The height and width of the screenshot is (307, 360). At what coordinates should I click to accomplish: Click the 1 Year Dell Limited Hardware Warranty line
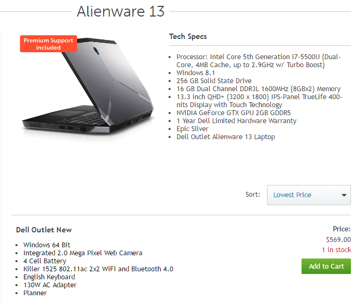(237, 121)
